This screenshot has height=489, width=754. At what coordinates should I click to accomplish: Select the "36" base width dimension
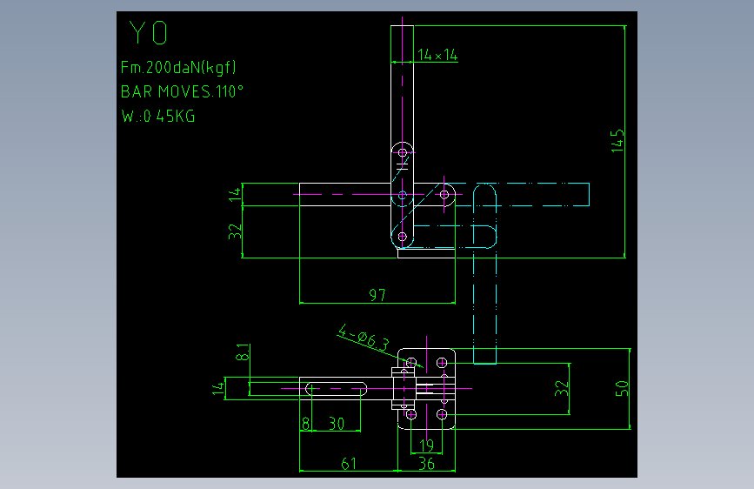tap(426, 464)
